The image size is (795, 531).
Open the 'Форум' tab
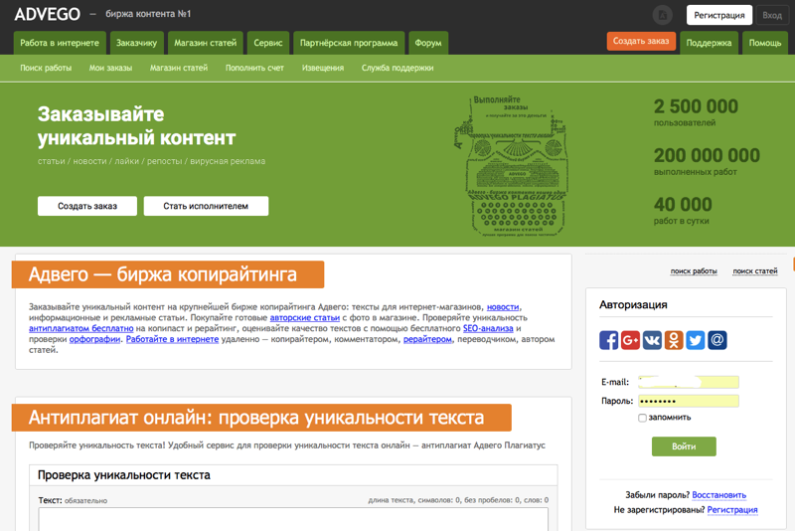coord(428,43)
